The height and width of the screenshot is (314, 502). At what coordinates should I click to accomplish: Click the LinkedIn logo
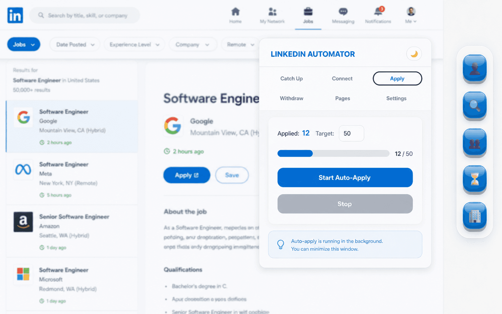click(15, 15)
